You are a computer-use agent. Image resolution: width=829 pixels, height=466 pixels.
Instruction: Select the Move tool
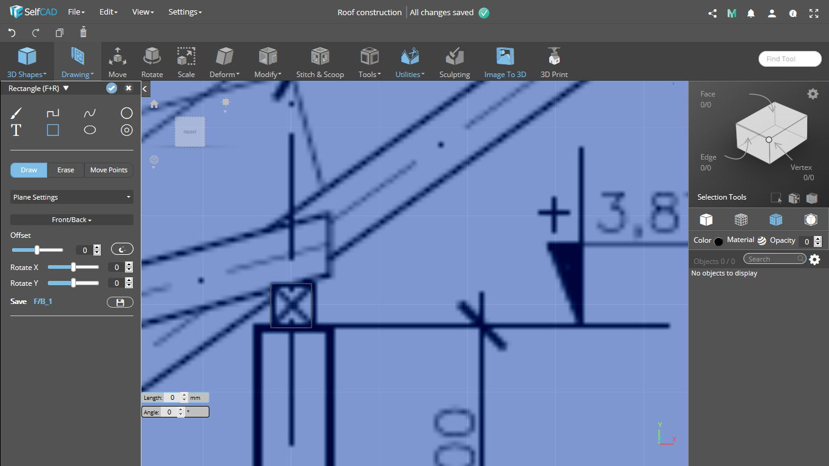point(118,62)
